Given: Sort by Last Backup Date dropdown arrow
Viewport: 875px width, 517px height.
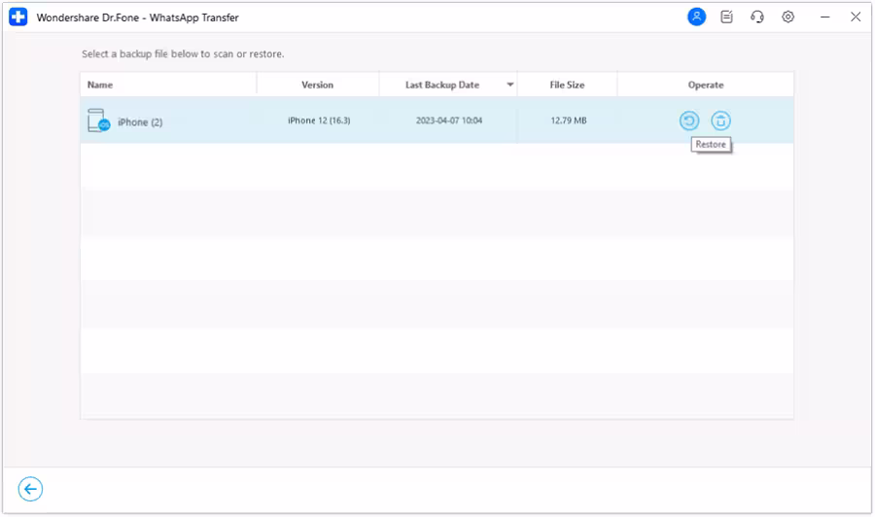Looking at the screenshot, I should point(510,85).
